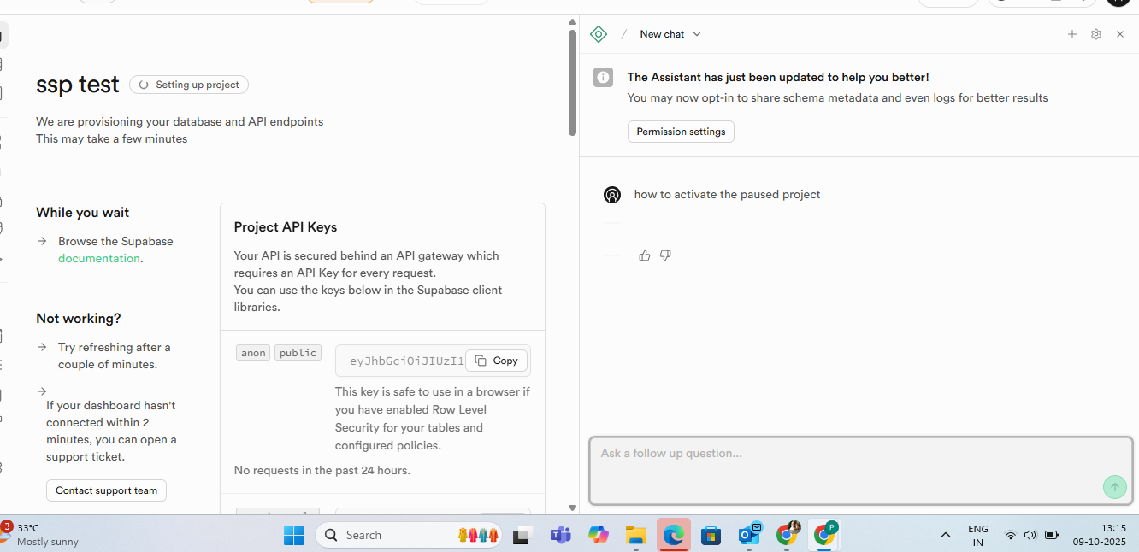Open Outlook from the taskbar

tap(749, 535)
